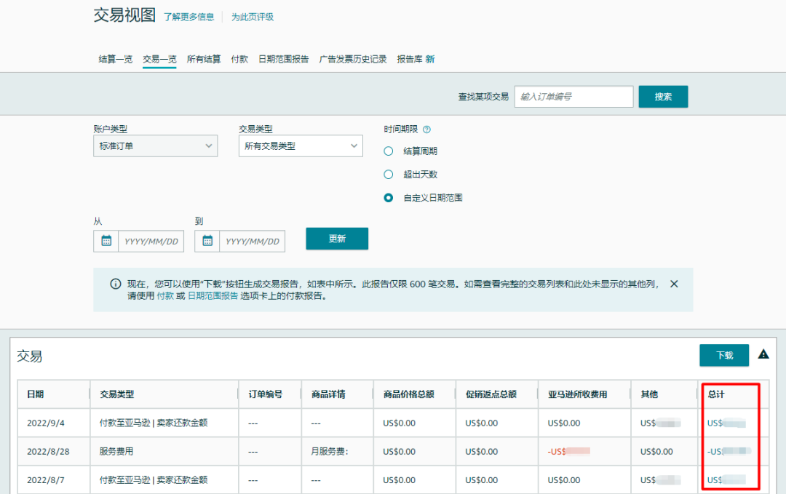Select the 自定义日期范围 radio option

[x=388, y=197]
